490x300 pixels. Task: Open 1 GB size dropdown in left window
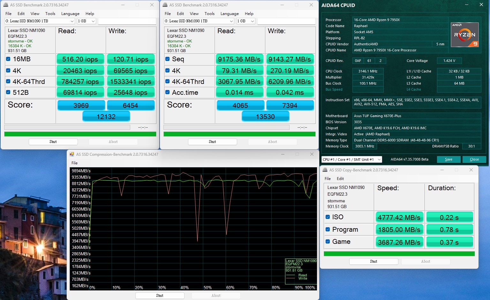[x=87, y=21]
